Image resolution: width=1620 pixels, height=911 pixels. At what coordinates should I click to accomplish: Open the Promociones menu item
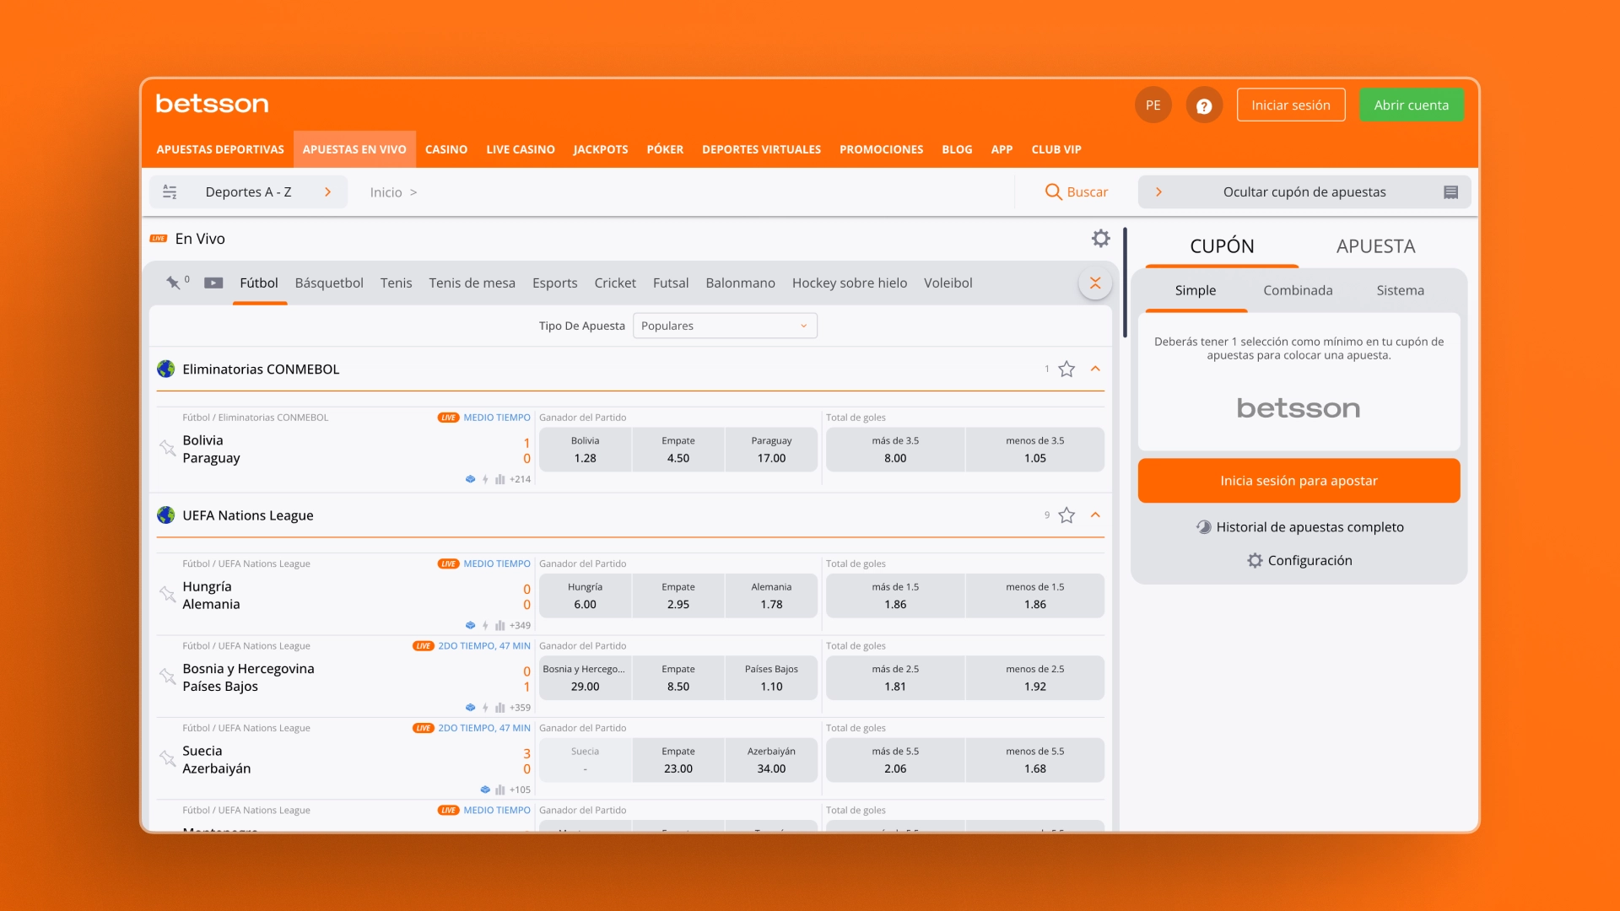point(881,149)
